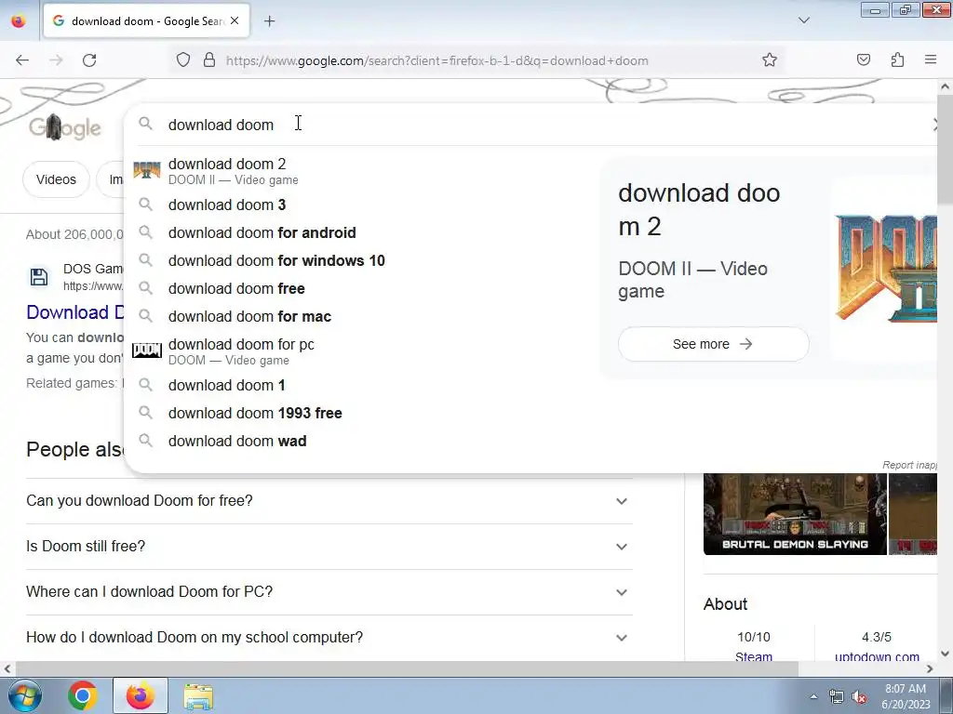
Task: Expand 'Is Doom still free?' question
Action: [x=329, y=547]
